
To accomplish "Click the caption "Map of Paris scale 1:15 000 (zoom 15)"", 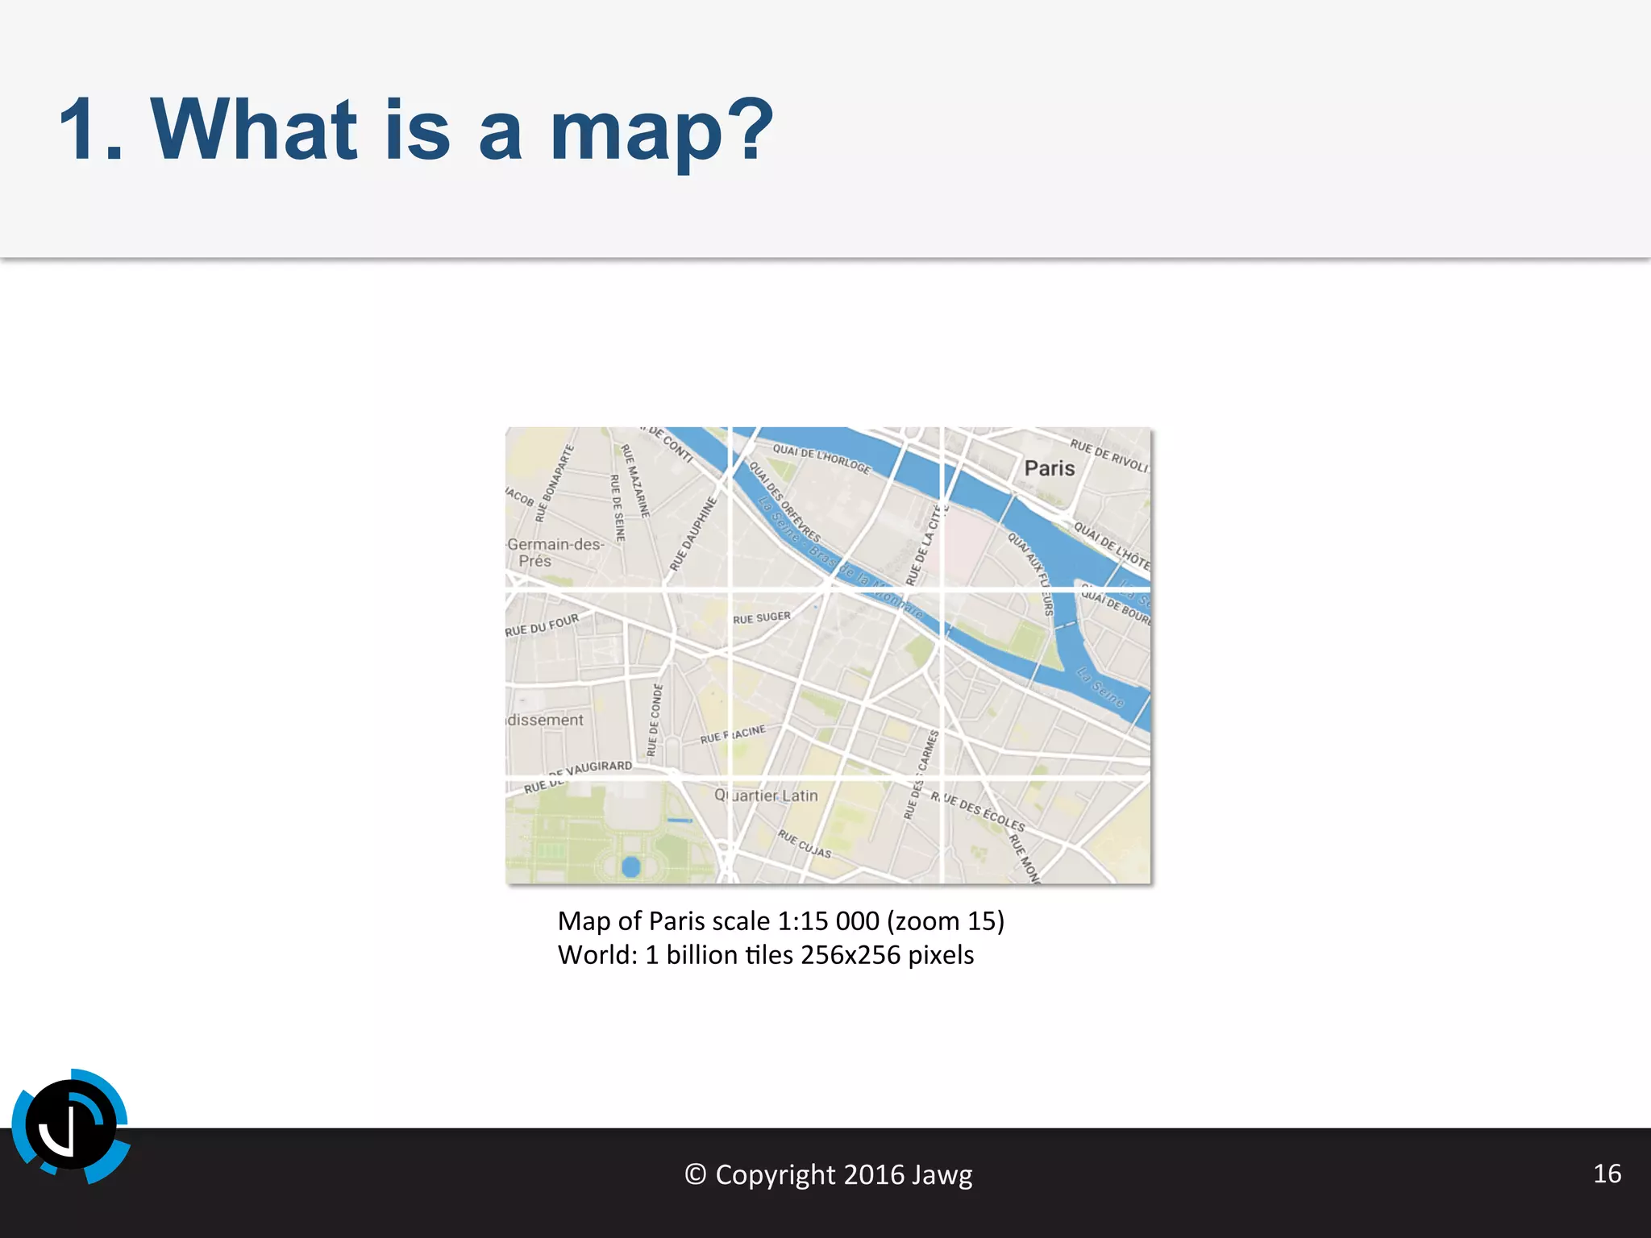I will (x=781, y=920).
